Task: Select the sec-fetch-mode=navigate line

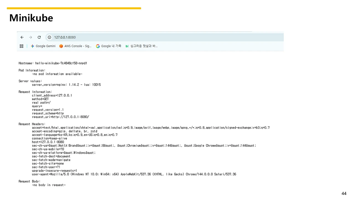Action: [51, 160]
